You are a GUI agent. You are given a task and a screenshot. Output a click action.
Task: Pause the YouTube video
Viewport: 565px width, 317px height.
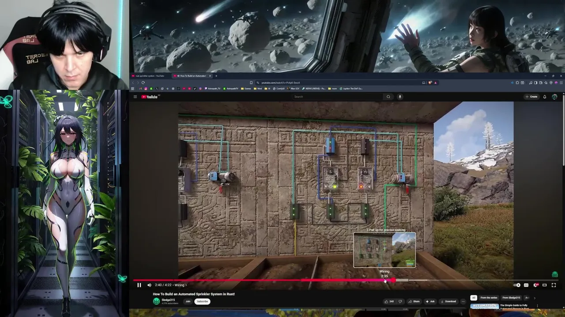pyautogui.click(x=139, y=285)
